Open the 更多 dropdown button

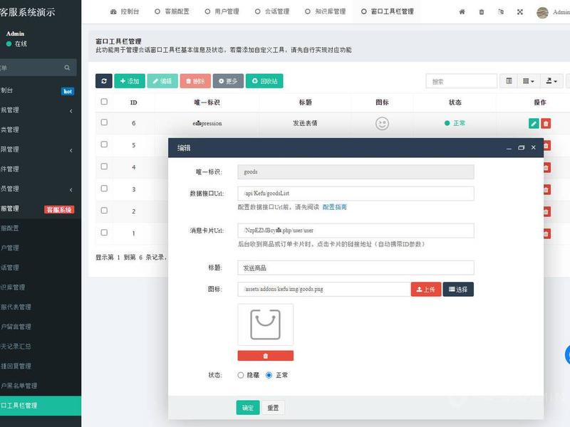[x=228, y=81]
